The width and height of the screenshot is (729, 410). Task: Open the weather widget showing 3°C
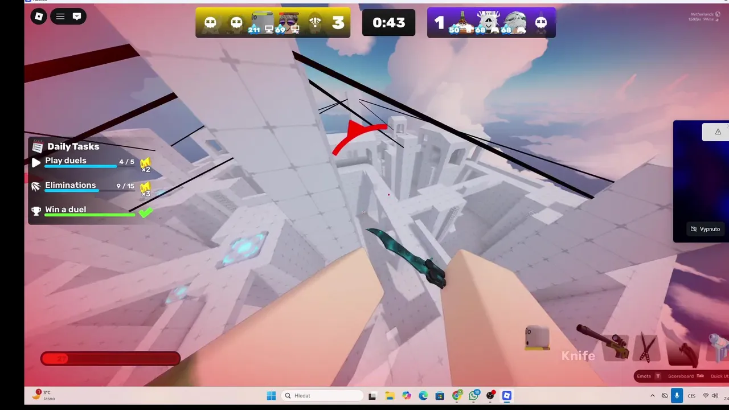44,395
